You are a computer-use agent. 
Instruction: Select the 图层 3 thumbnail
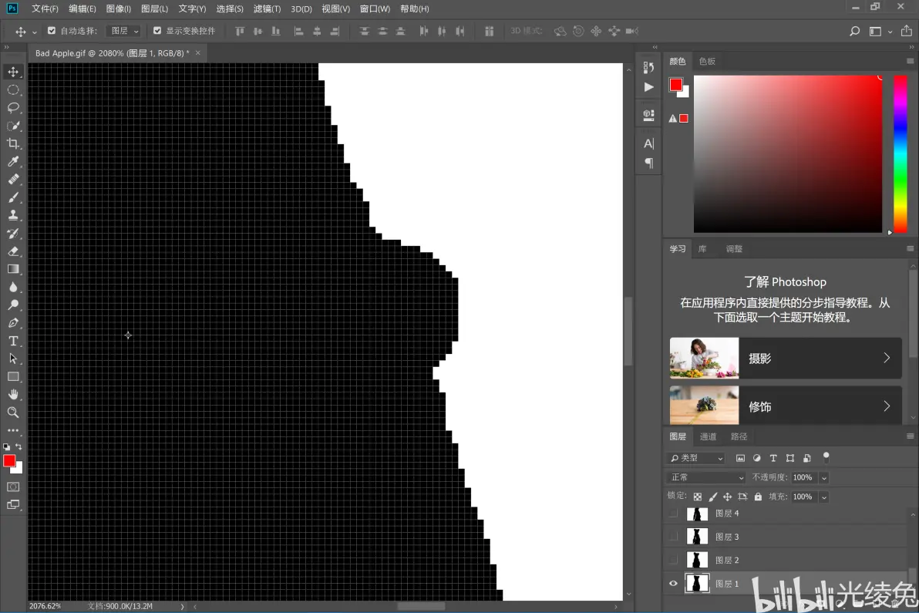coord(697,537)
